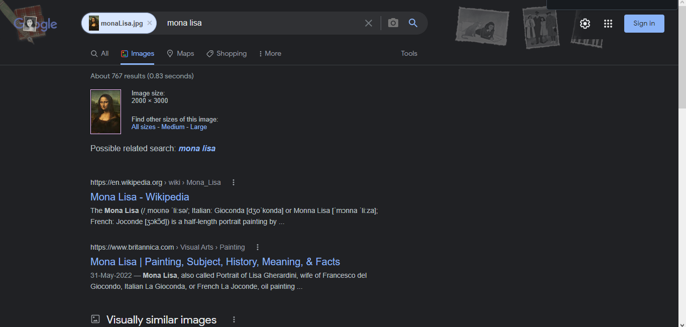
Task: Open the Britannica Mona Lisa result title
Action: point(215,262)
